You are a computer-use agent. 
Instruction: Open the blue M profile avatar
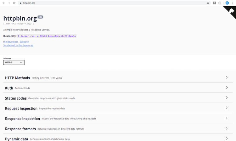point(227,3)
